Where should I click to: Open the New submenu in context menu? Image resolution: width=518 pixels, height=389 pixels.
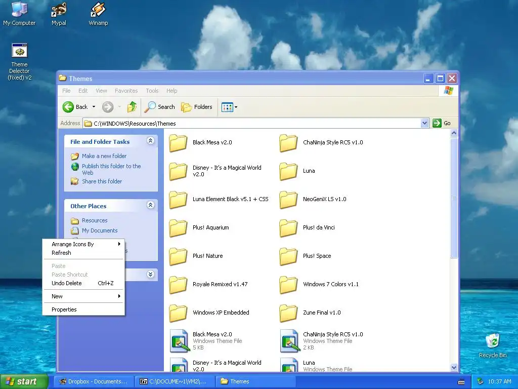point(83,296)
